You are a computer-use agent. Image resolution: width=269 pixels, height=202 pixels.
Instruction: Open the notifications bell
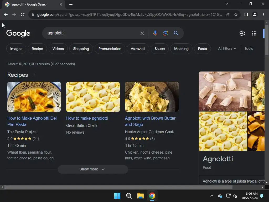(x=262, y=196)
